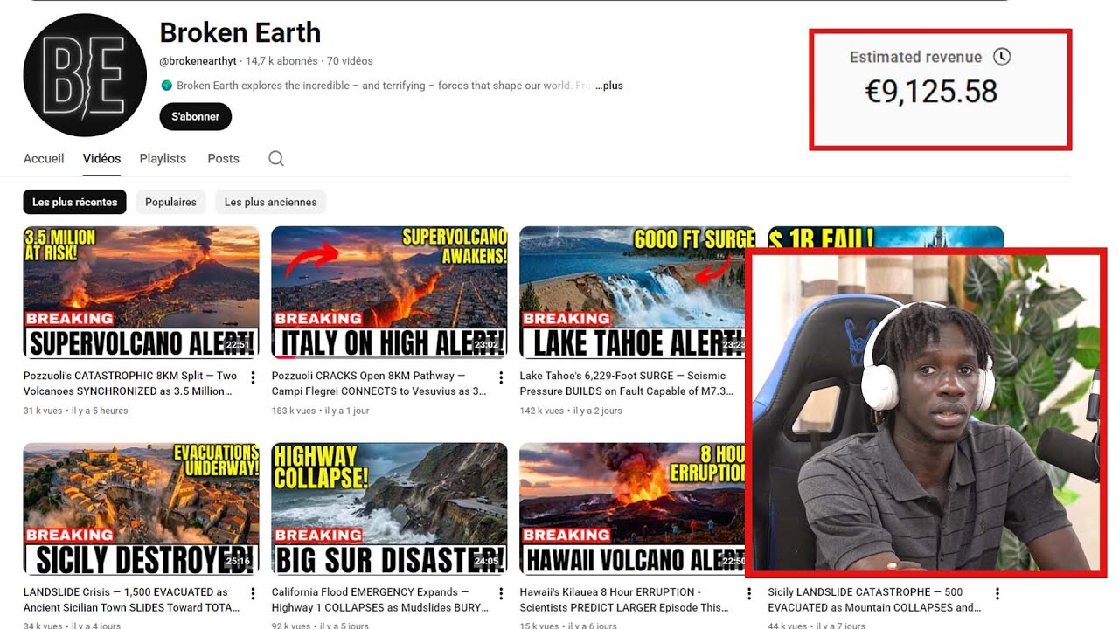Go to the Posts tab
Viewport: 1119px width, 629px height.
tap(223, 158)
